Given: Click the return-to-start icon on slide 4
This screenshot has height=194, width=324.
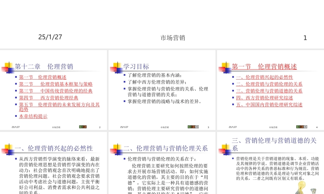Looking at the screenshot, I should click(x=305, y=127).
